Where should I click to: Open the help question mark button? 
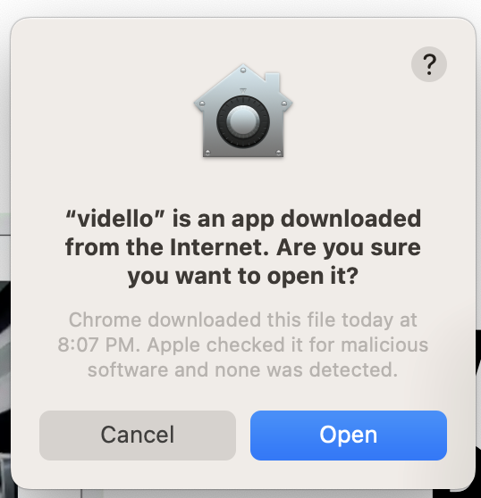pos(429,64)
